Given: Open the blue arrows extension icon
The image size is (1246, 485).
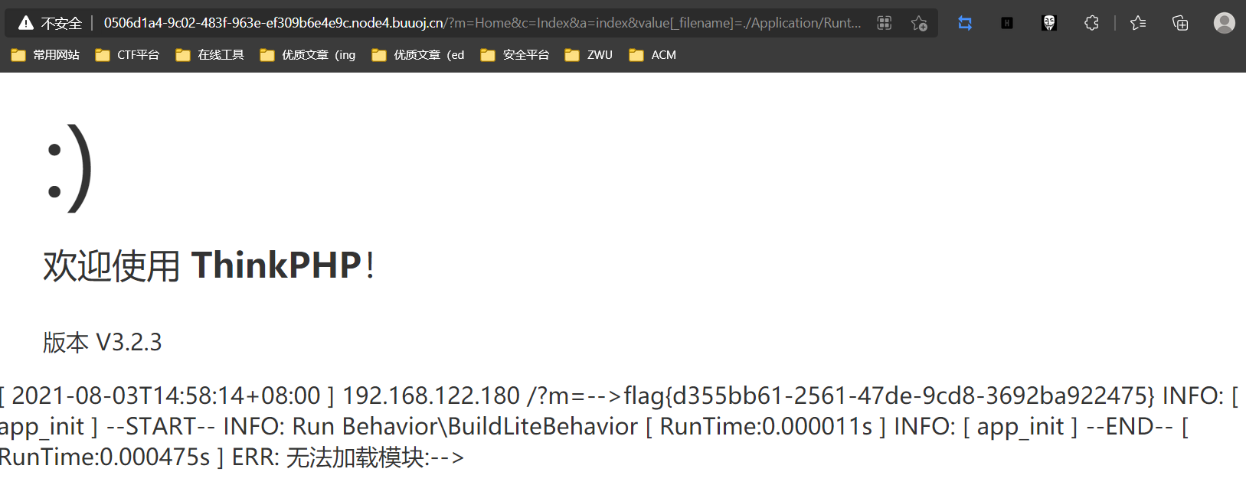Looking at the screenshot, I should [965, 23].
